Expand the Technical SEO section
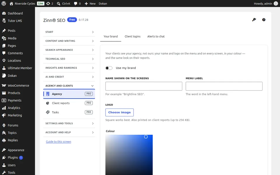Viewport: 280px width, 175px height. (x=69, y=59)
